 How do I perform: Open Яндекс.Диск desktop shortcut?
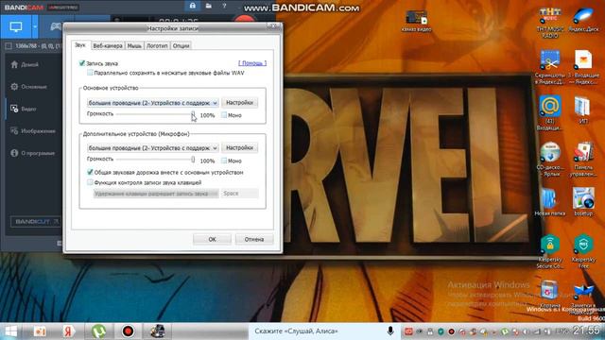(x=583, y=20)
